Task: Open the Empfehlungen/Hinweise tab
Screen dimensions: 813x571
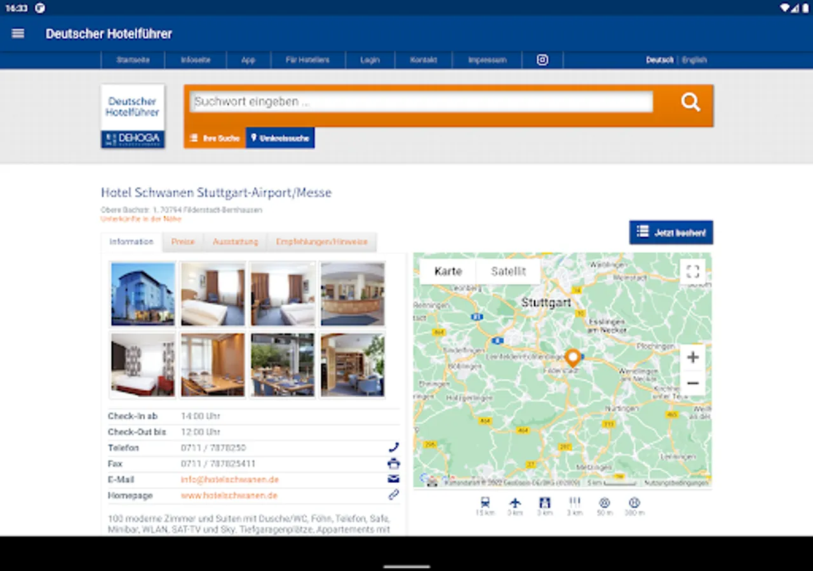Action: pos(322,242)
